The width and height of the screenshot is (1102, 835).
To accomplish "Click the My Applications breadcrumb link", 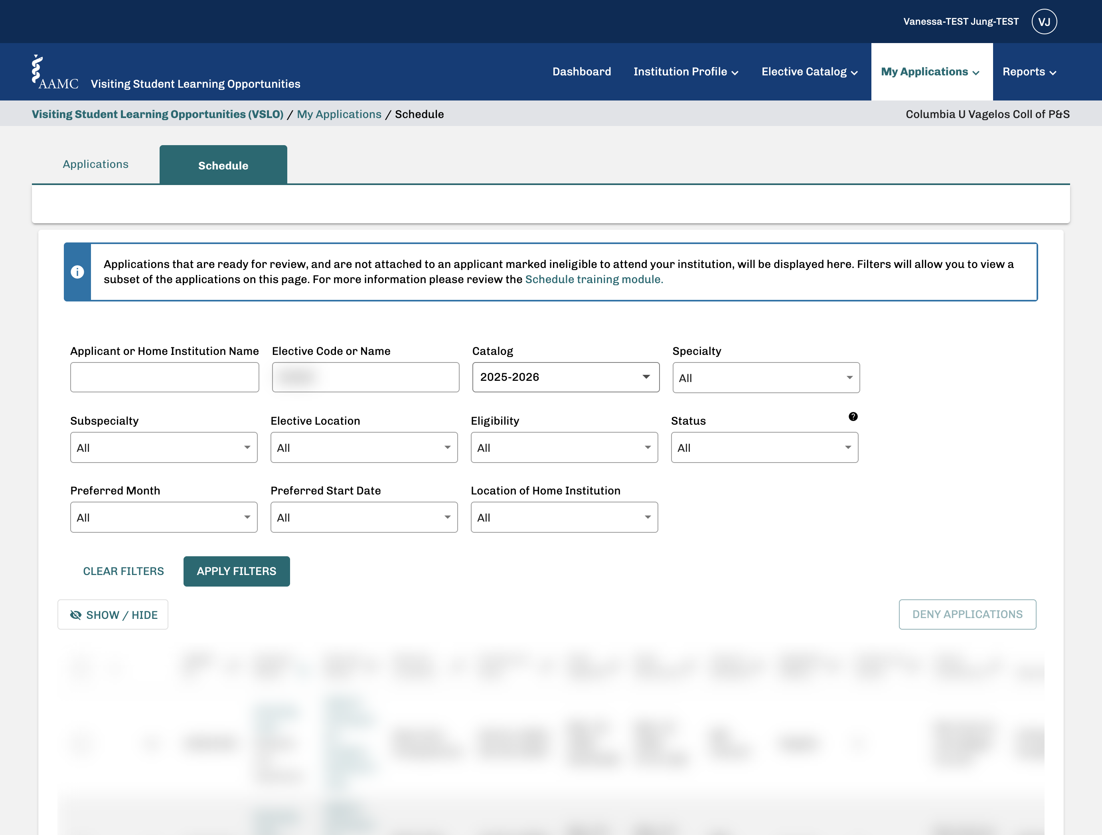I will 339,114.
